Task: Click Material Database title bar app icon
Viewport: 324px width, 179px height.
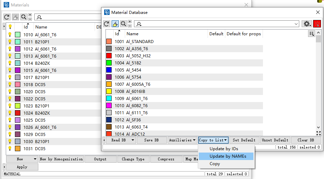Action: coord(107,13)
